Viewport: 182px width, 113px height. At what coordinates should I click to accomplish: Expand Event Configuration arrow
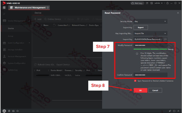pos(29,43)
